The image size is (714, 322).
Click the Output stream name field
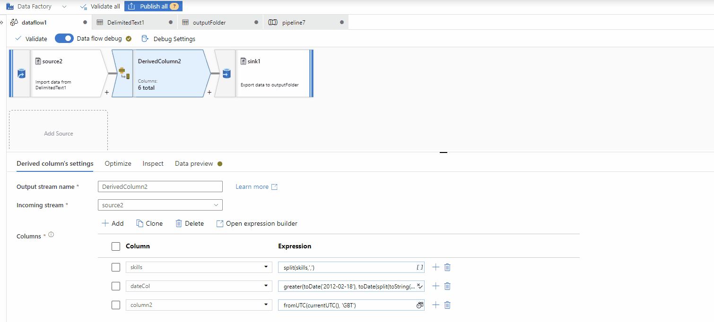[160, 186]
